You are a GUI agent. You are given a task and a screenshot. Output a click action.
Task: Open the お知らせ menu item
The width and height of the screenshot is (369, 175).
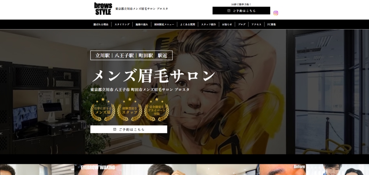pyautogui.click(x=227, y=24)
